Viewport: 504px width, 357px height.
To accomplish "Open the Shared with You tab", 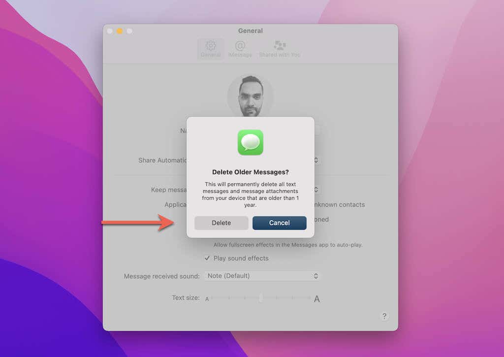I will [x=280, y=49].
